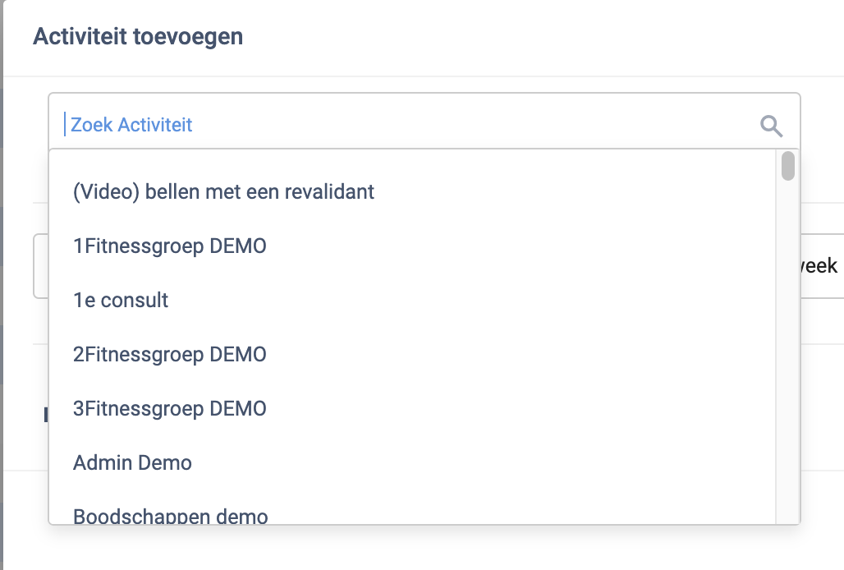This screenshot has width=844, height=570.
Task: Click the magnifying glass search icon
Action: pyautogui.click(x=771, y=126)
